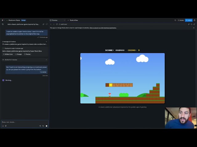Click the Design mode badge

23,20
